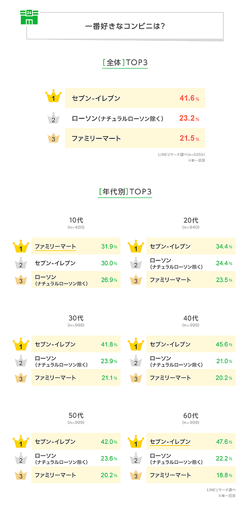This screenshot has width=250, height=507.
Task: Select the silver crown in the 20代 ranking
Action: [135, 263]
